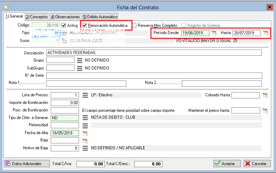276x173 pixels.
Task: Open calendar for Mantener el precio hasta
Action: (x=265, y=110)
